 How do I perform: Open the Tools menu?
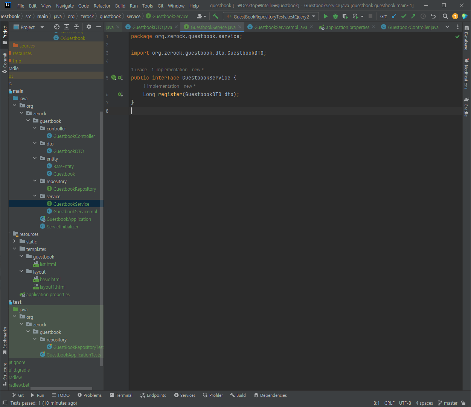[148, 6]
